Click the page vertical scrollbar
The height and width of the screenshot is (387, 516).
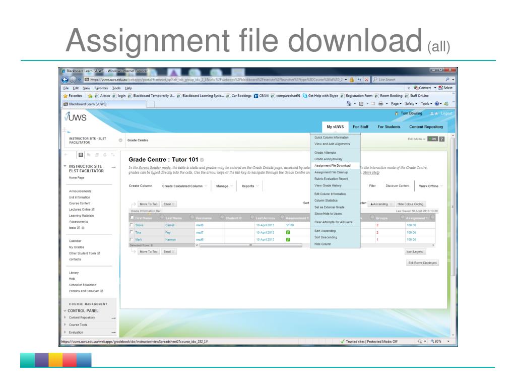coord(453,207)
